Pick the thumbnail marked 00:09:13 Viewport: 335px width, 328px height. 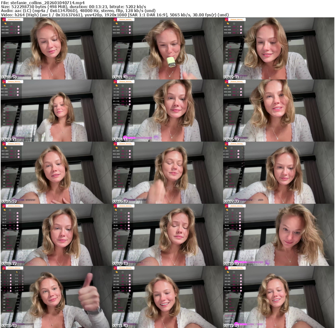167,235
